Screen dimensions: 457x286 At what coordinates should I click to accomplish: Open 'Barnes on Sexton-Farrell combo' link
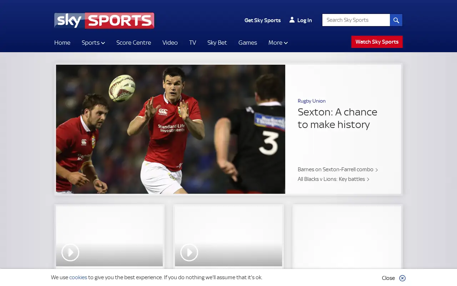click(x=338, y=169)
